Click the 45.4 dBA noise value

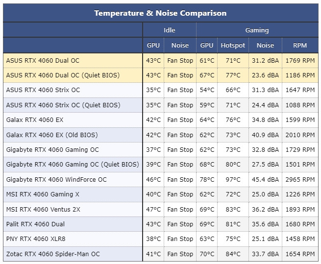[265, 180]
